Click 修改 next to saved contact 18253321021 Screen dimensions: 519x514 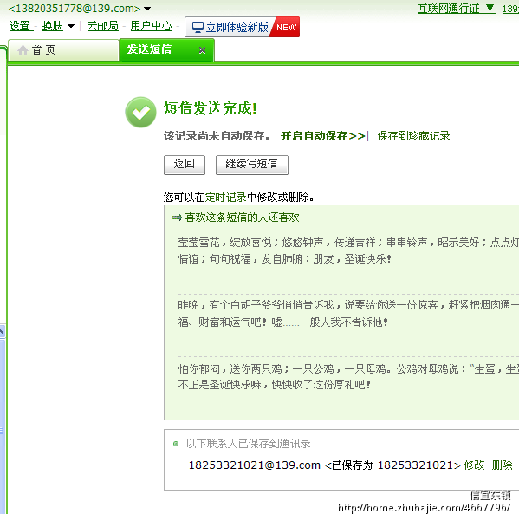tap(474, 465)
